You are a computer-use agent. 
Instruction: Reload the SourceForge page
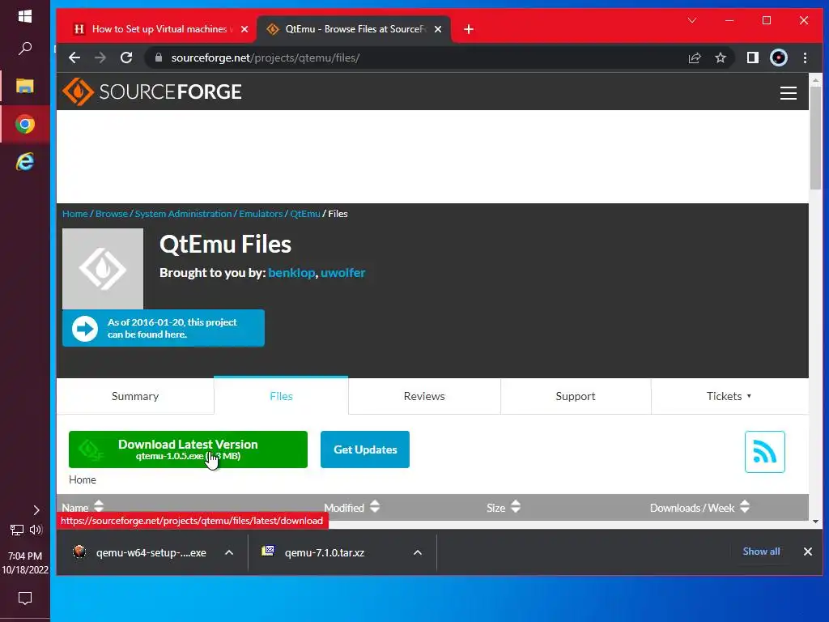click(x=126, y=58)
